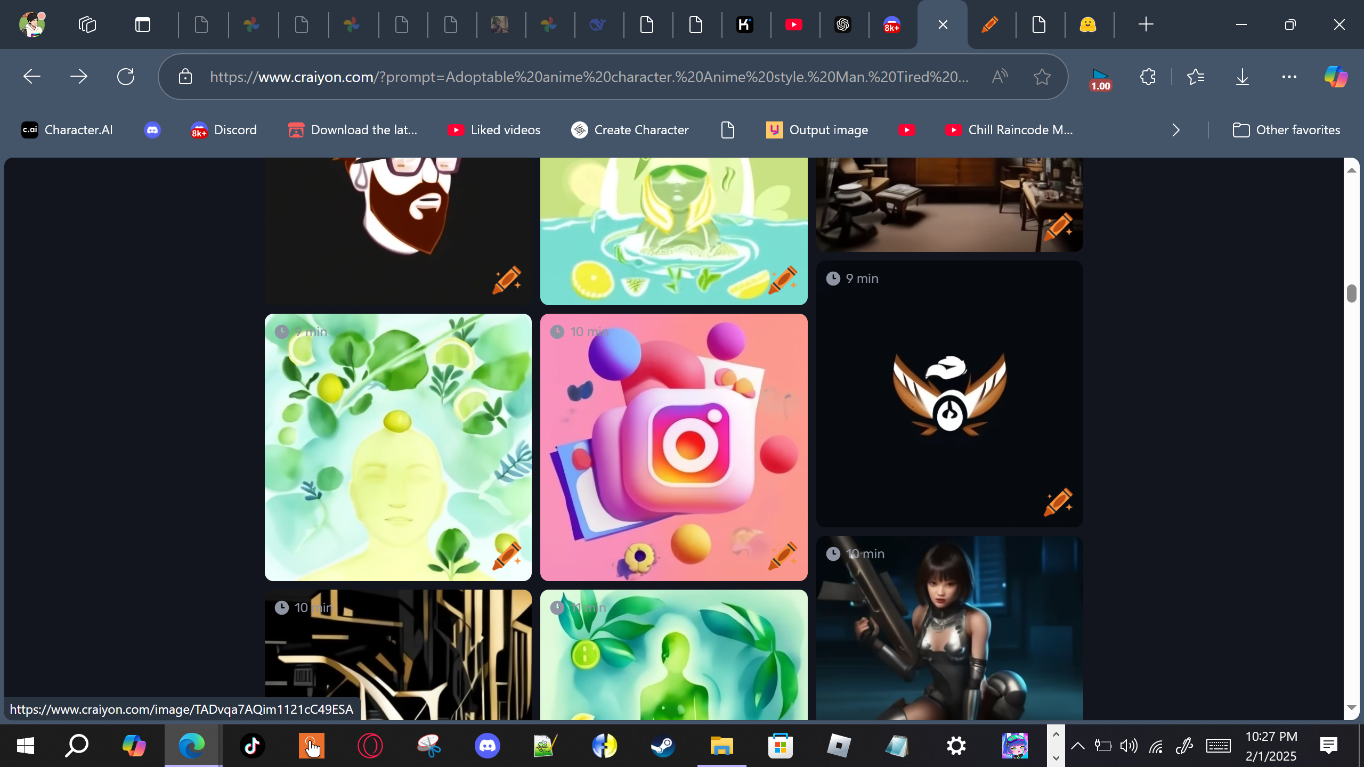Image resolution: width=1364 pixels, height=767 pixels.
Task: Open a new browser tab
Action: tap(1146, 25)
